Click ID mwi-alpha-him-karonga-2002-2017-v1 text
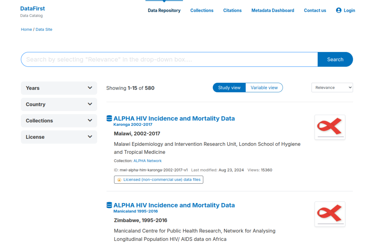 [x=151, y=170]
